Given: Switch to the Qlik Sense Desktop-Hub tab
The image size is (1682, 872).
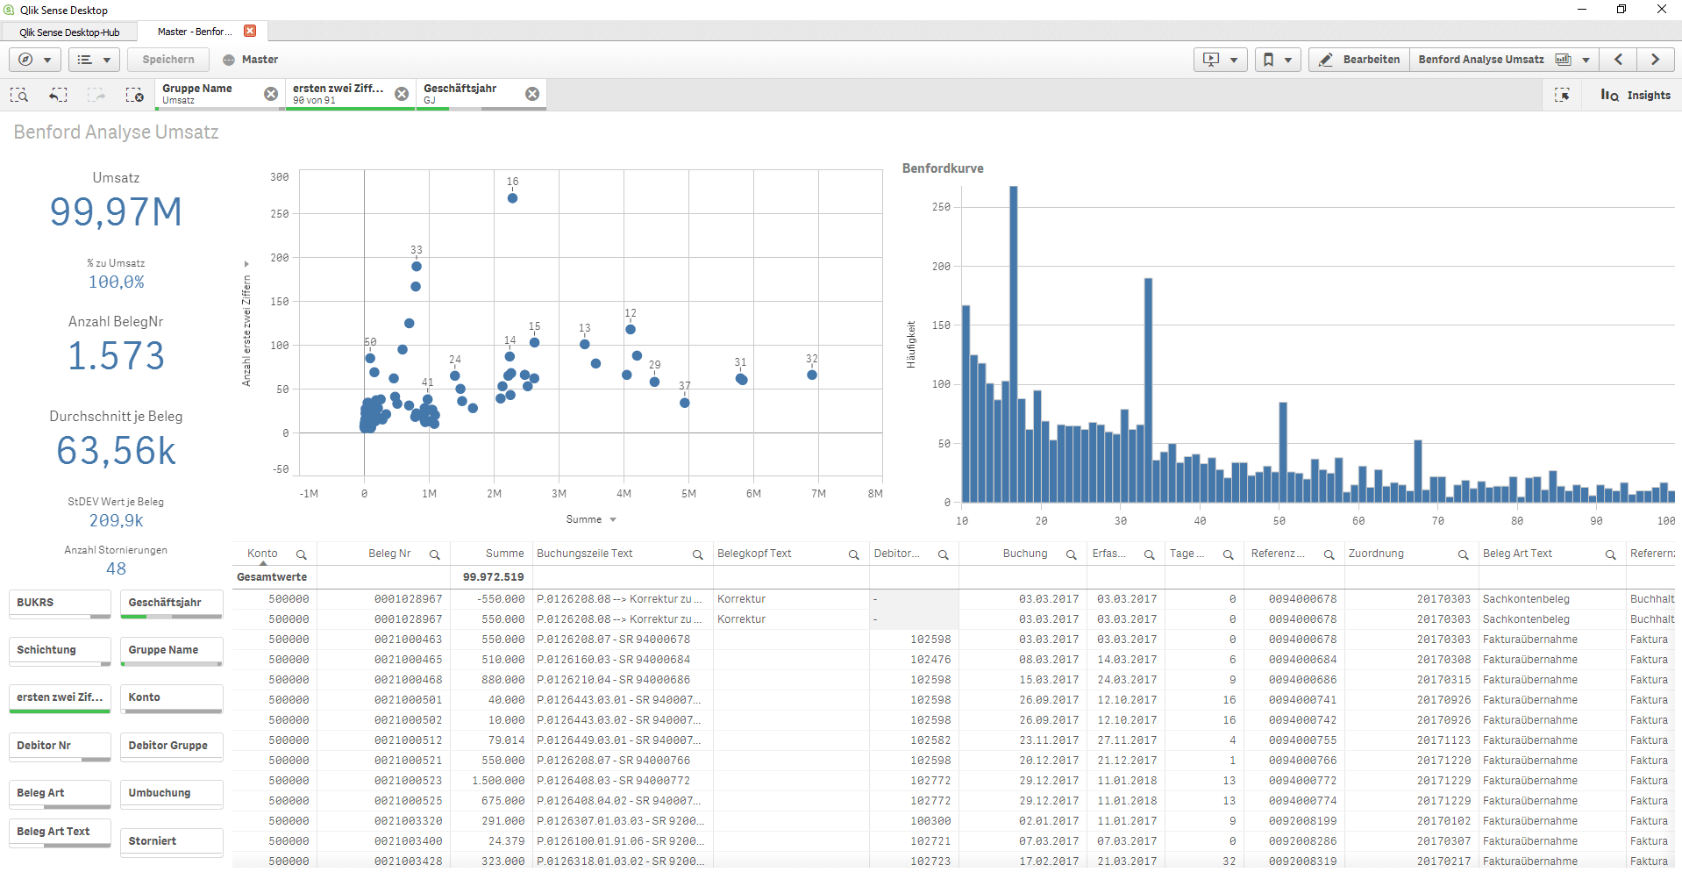Looking at the screenshot, I should (x=69, y=32).
